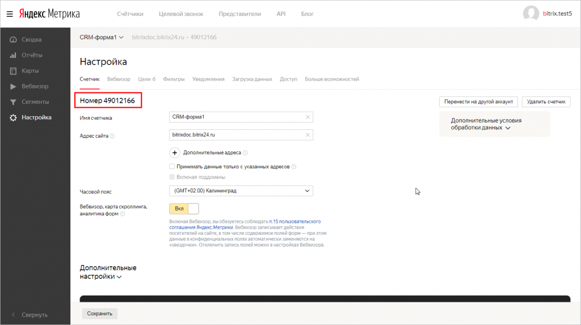Open Целевой звонок in top menu
The height and width of the screenshot is (325, 581).
point(181,14)
